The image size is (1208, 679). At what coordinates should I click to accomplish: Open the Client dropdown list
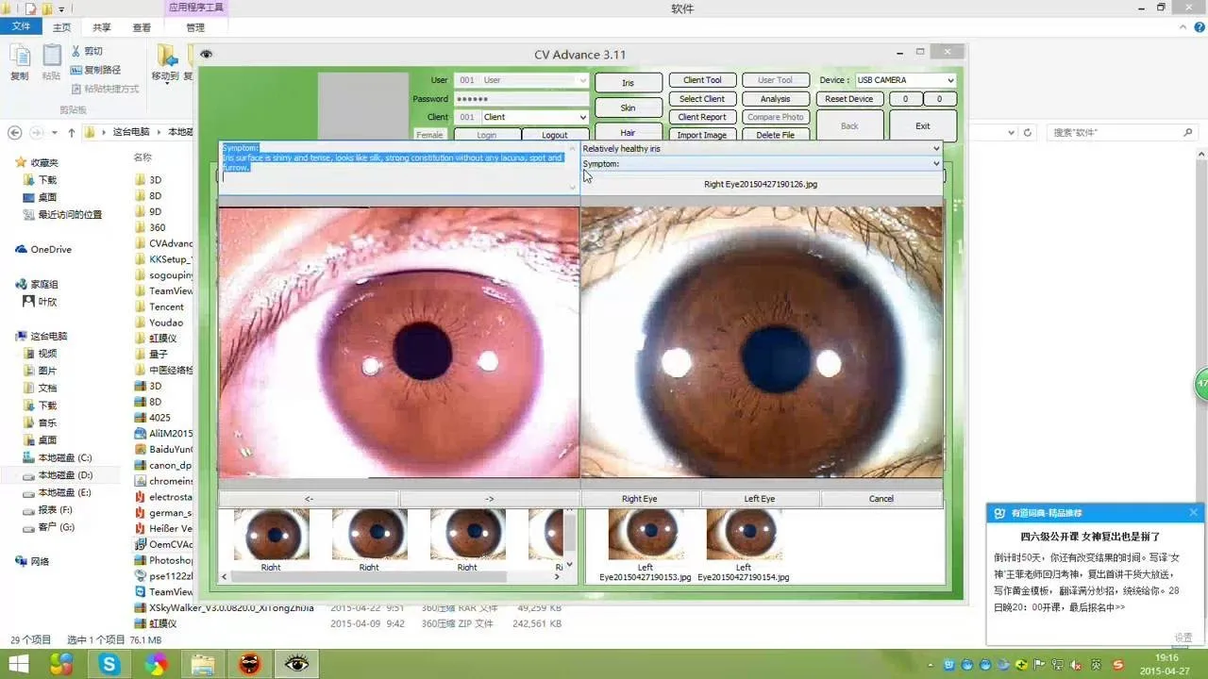(583, 117)
